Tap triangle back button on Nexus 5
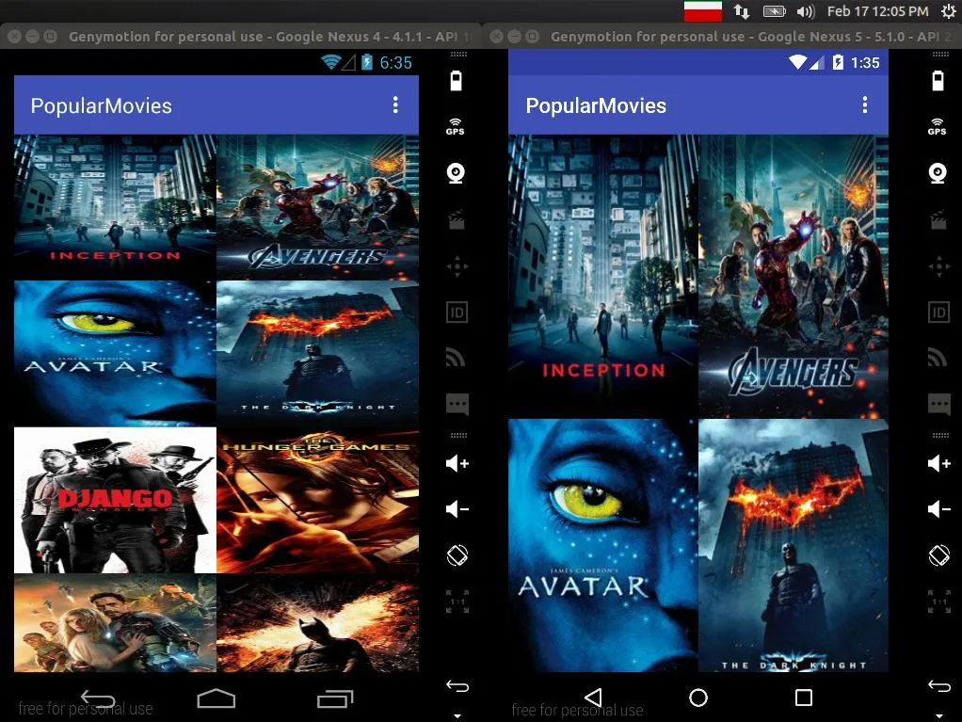 (x=593, y=698)
